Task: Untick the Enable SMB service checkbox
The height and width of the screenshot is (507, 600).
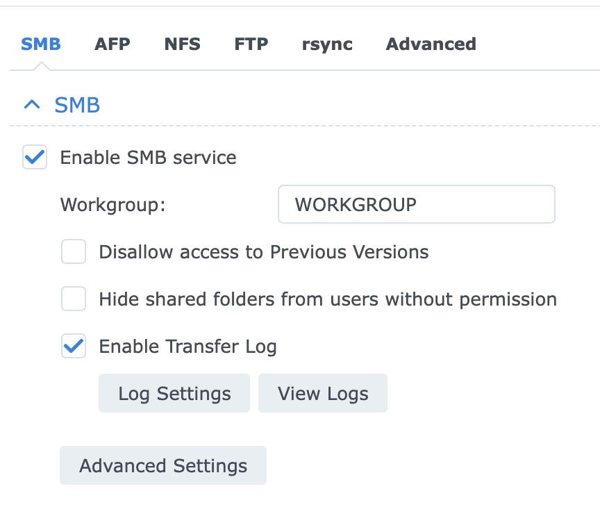Action: 35,157
